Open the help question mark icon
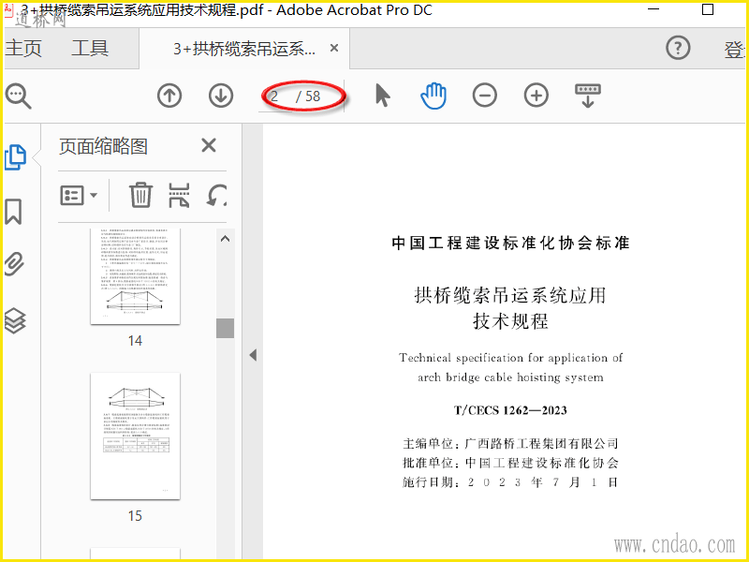Viewport: 749px width, 562px height. coord(678,48)
